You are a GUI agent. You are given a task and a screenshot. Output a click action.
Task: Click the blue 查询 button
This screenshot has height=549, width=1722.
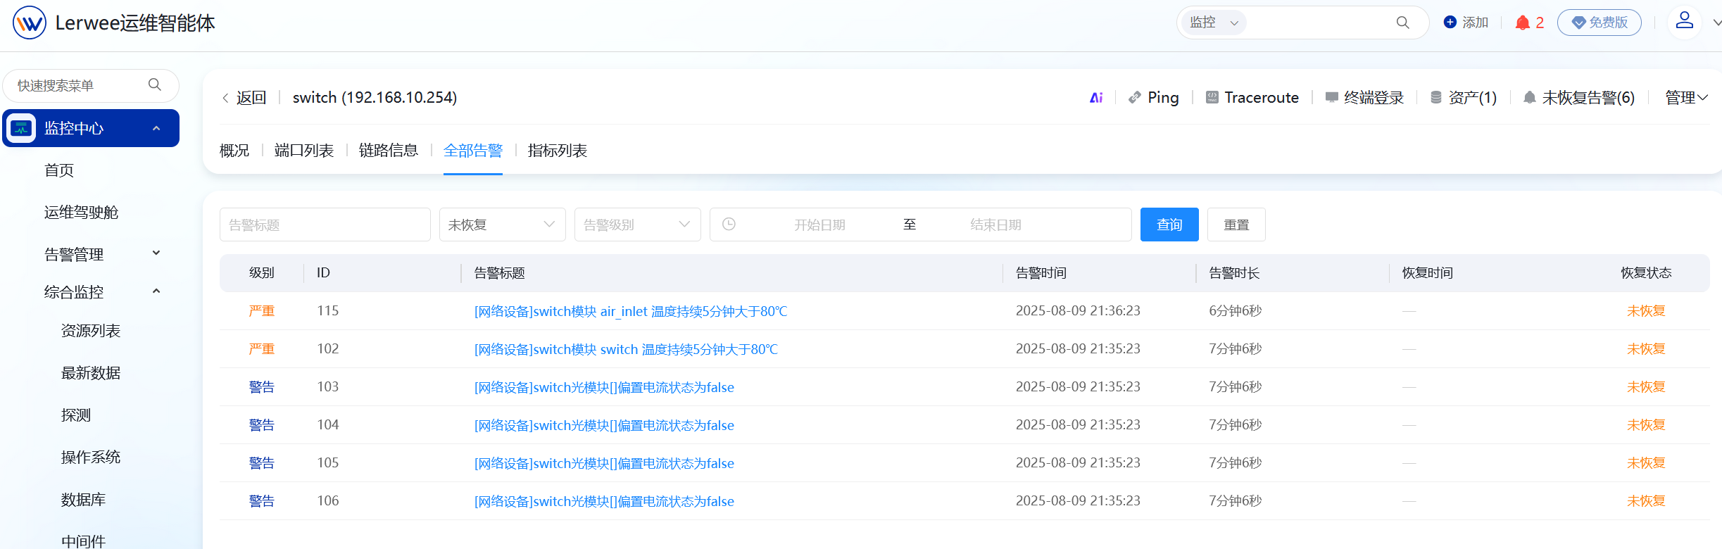click(1169, 225)
